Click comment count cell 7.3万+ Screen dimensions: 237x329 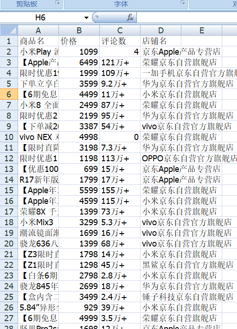click(120, 148)
